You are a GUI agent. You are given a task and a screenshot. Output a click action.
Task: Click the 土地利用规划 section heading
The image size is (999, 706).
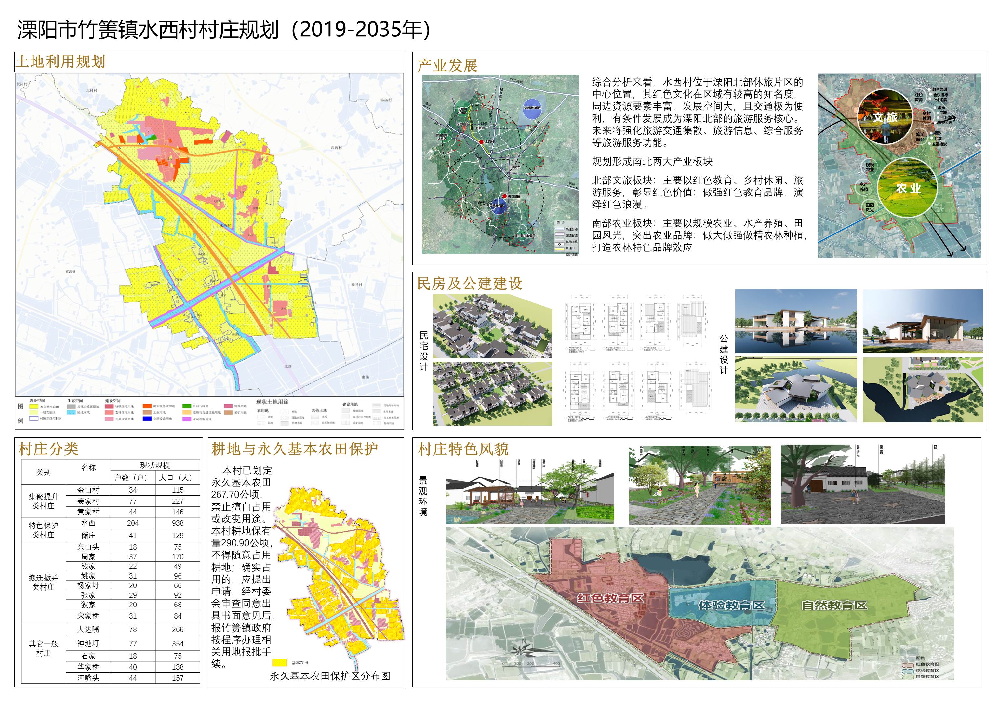pyautogui.click(x=60, y=62)
